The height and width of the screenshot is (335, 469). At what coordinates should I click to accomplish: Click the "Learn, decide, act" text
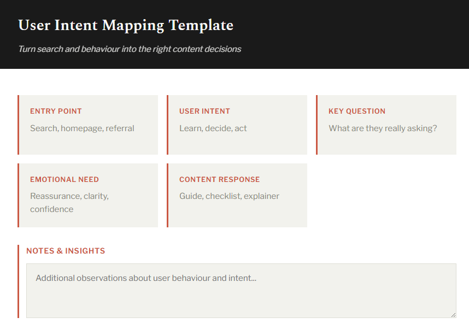coord(213,128)
